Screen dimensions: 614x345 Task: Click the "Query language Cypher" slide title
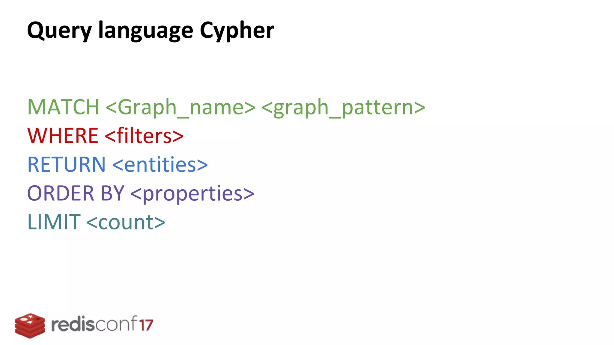pos(151,31)
